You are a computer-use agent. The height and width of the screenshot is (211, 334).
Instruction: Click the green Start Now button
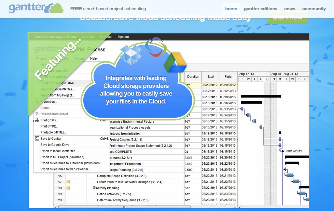coord(288,17)
